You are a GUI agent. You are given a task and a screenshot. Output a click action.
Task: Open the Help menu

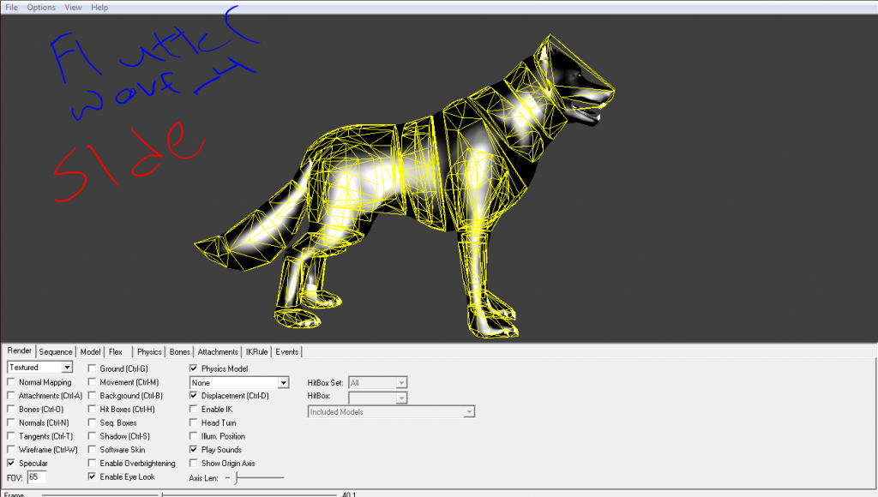point(99,7)
